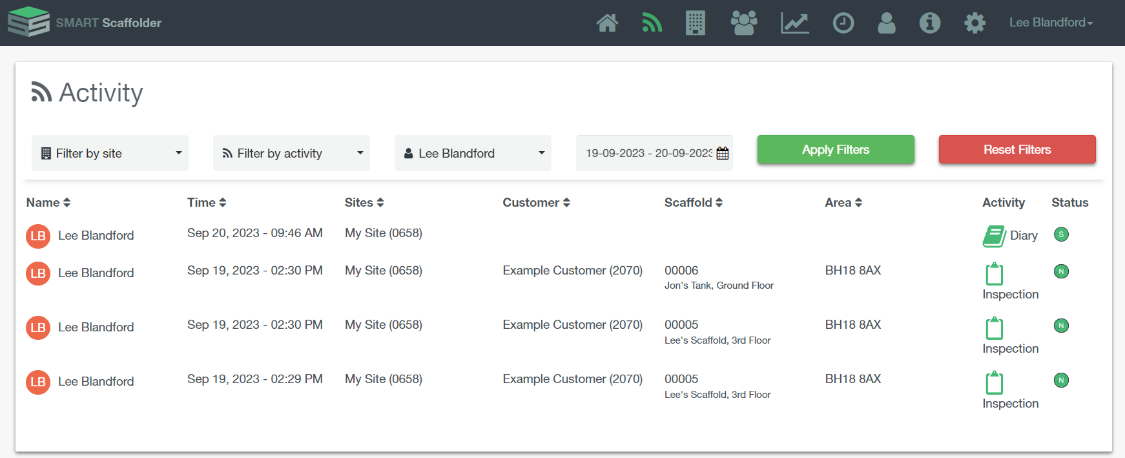Viewport: 1125px width, 458px height.
Task: Open the settings gear icon
Action: [975, 23]
